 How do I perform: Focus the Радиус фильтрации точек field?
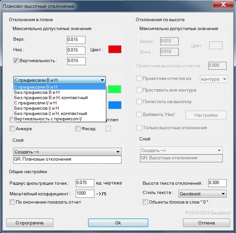85,183
